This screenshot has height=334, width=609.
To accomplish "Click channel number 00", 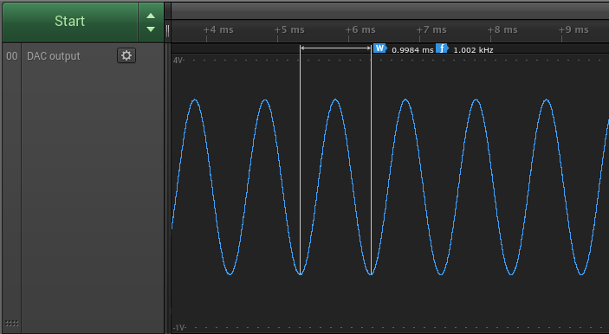I will pos(11,56).
